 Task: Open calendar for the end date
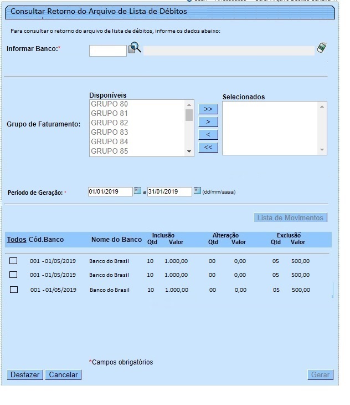[x=197, y=191]
